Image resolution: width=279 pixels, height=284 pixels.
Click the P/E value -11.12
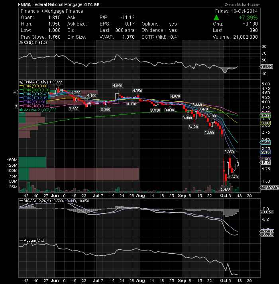click(128, 18)
